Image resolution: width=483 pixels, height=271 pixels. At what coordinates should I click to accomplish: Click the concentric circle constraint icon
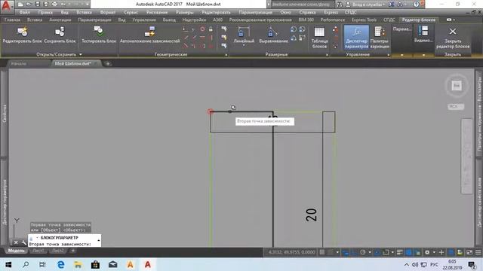point(202,29)
